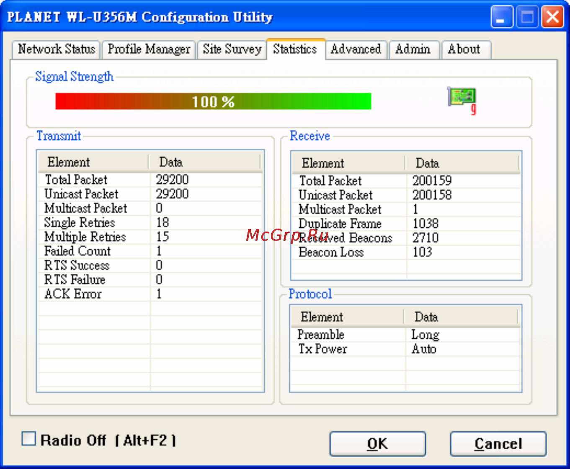570x469 pixels.
Task: Click the 100 % signal strength bar
Action: point(213,101)
